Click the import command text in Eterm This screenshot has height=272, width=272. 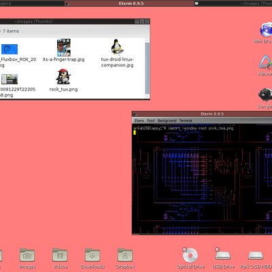point(201,129)
